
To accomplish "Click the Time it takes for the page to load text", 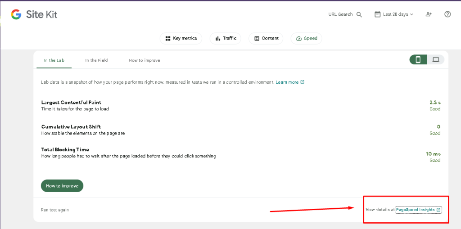I will [75, 109].
